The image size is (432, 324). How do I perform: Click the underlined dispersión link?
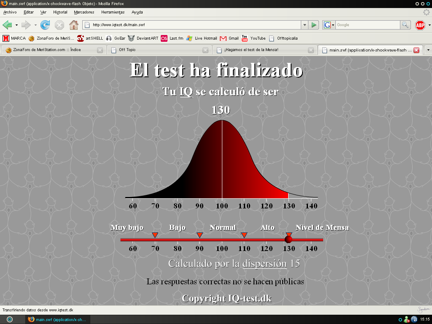tap(265, 263)
